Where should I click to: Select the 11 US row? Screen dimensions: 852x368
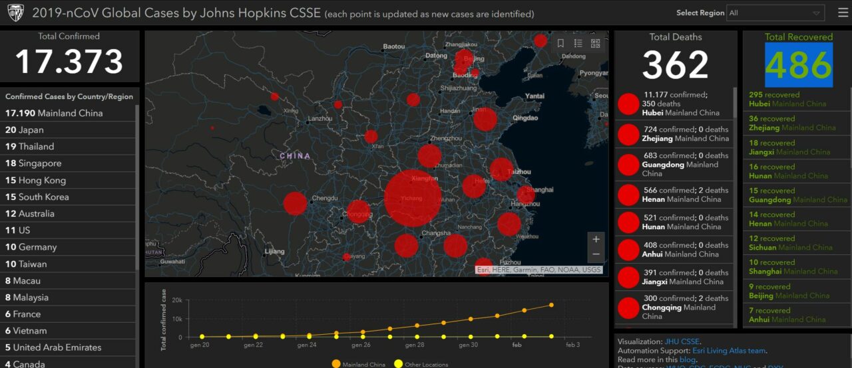coord(68,230)
